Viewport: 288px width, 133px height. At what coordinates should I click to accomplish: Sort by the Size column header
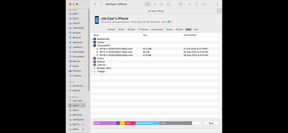tap(145, 35)
